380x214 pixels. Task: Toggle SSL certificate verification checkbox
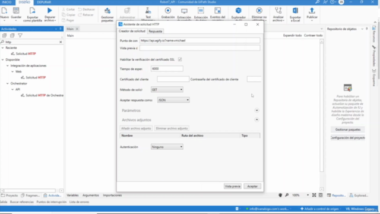[180, 59]
